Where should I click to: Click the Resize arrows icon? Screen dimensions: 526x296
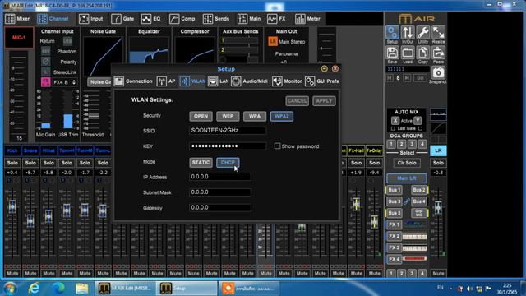(438, 33)
